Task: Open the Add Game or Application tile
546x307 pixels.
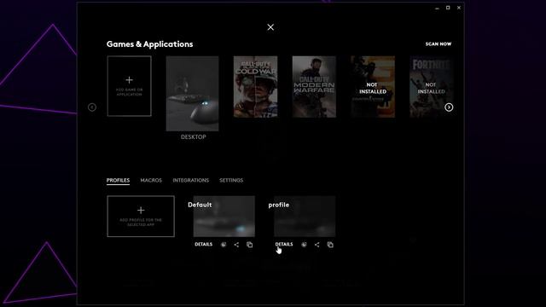Action: pyautogui.click(x=129, y=86)
